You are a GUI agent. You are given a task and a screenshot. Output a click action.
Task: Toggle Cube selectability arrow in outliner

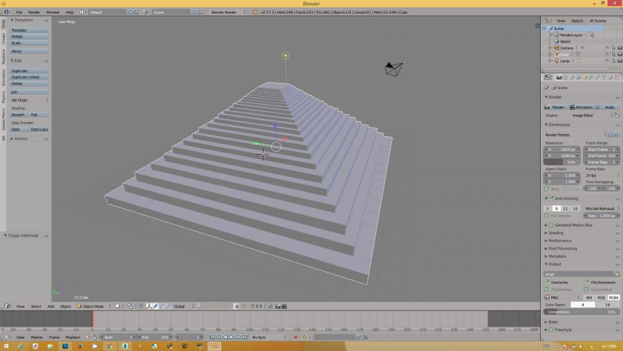pos(614,54)
